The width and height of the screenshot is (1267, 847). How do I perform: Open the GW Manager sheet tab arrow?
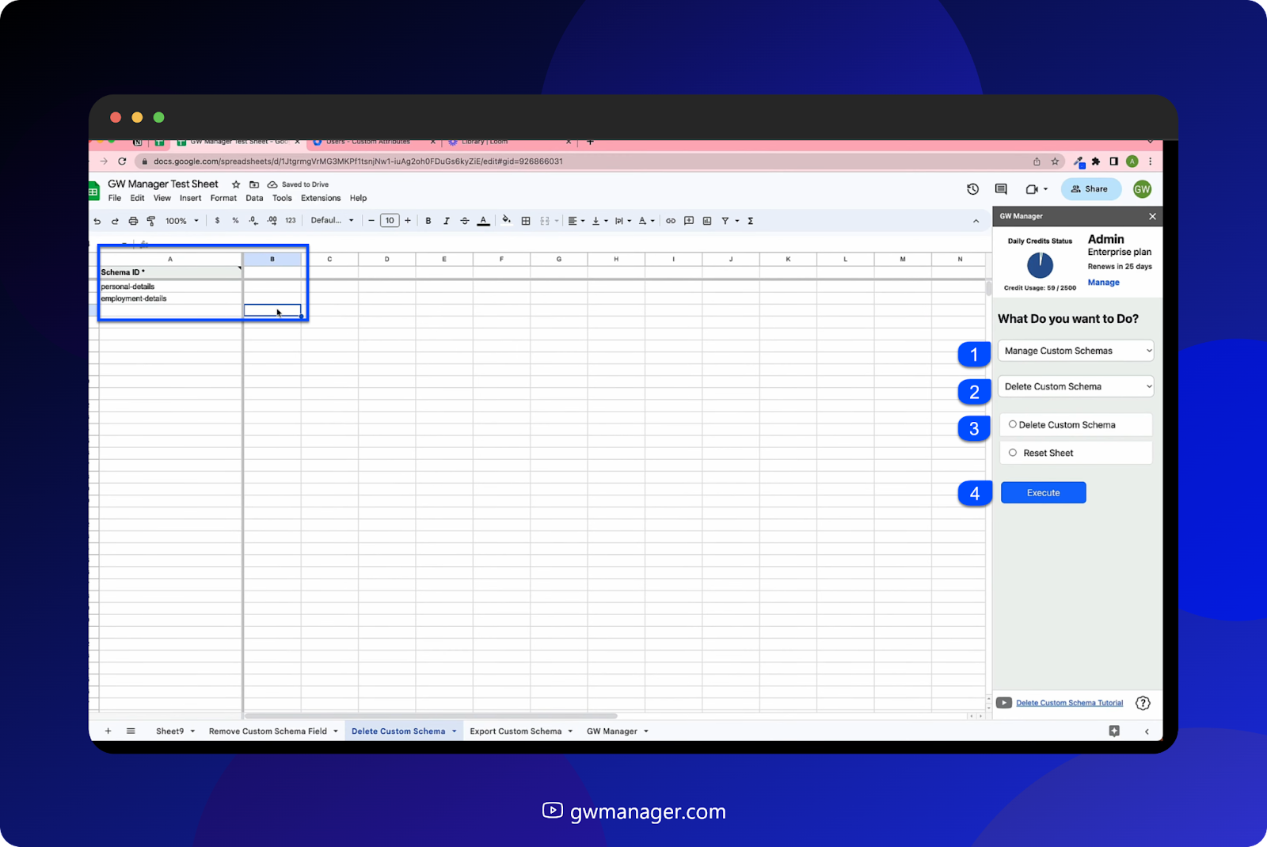click(646, 731)
